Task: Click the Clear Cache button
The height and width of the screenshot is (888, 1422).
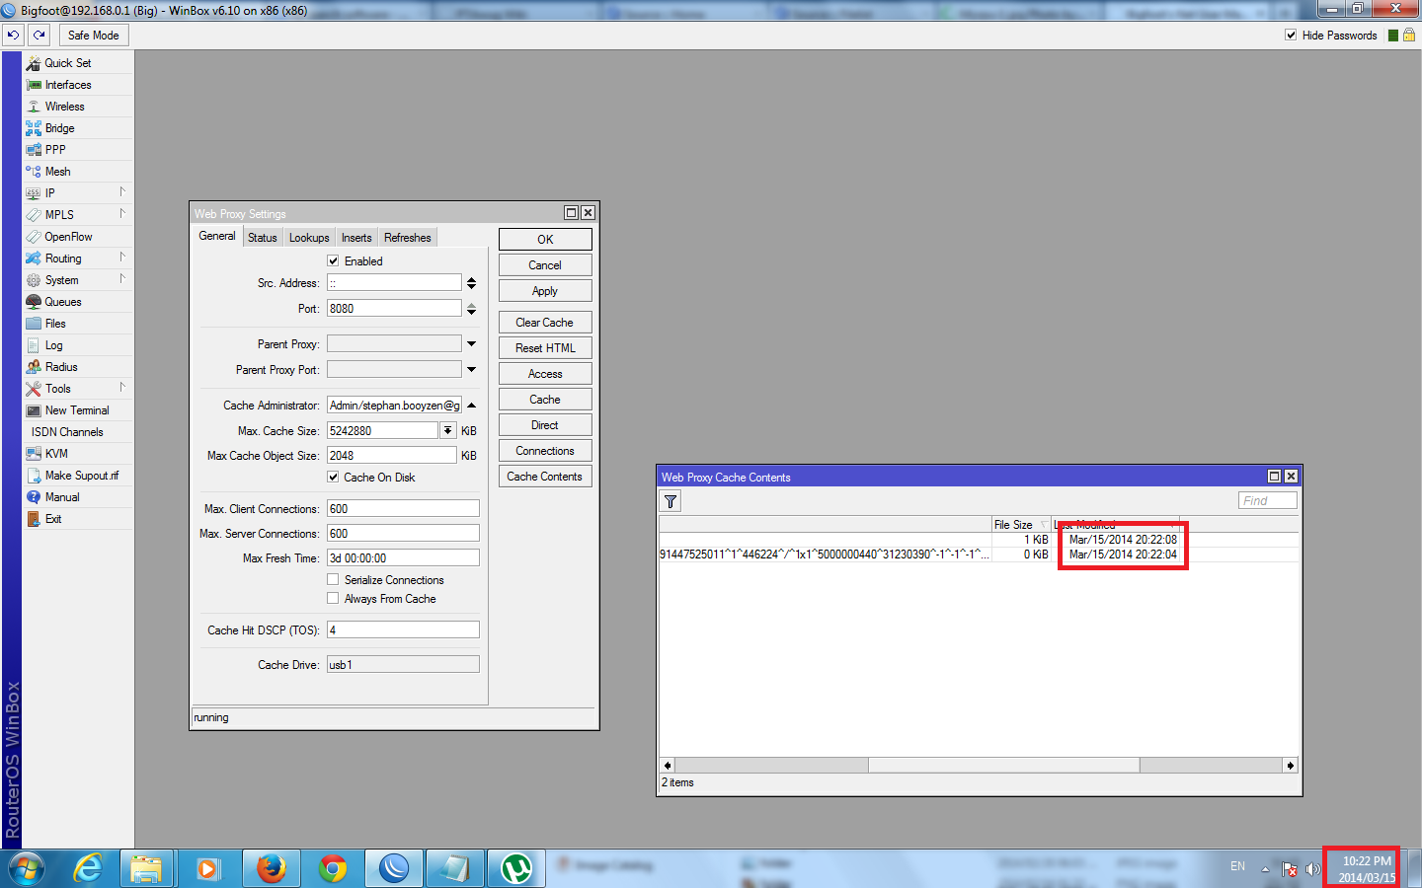Action: [545, 323]
